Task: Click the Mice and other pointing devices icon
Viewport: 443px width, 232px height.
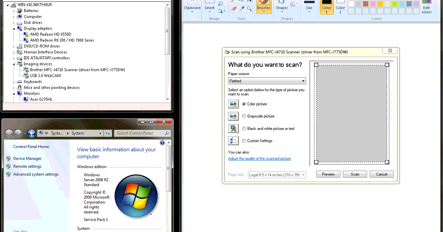Action: coord(20,88)
